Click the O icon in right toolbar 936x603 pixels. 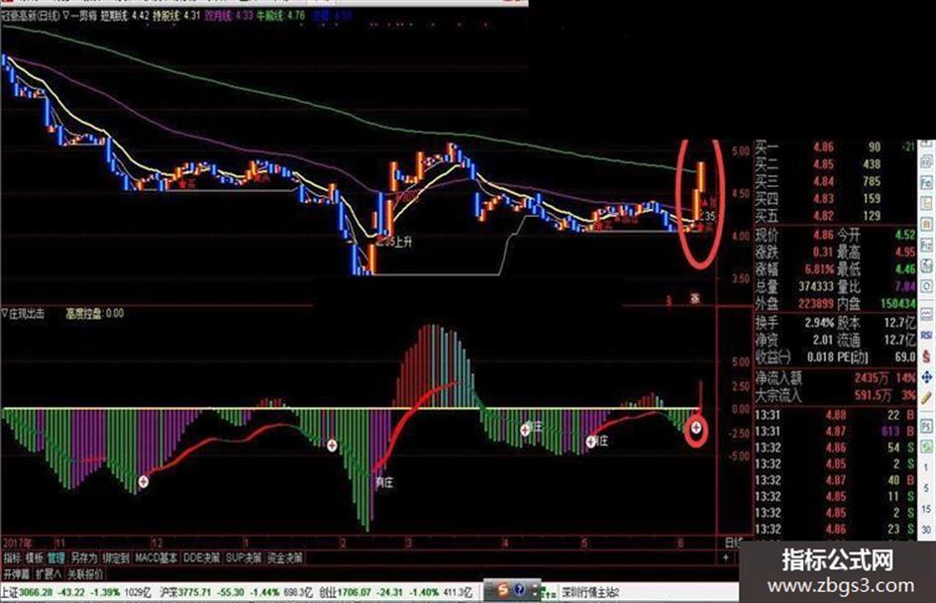926,285
